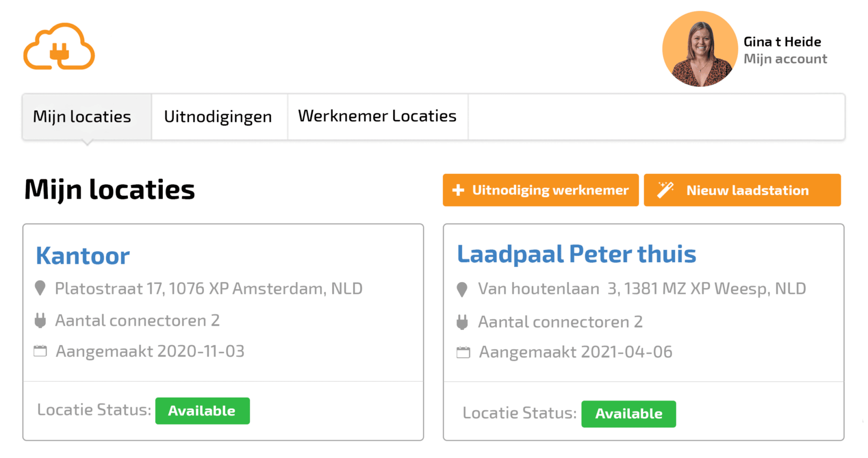Click the magic wand icon on Nieuw laadstation
Viewport: 868px width, 458px height.
click(665, 190)
